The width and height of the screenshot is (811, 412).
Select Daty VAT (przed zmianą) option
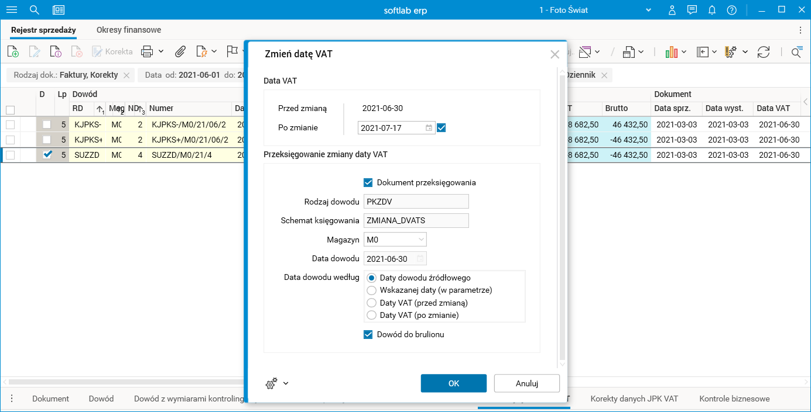click(371, 303)
